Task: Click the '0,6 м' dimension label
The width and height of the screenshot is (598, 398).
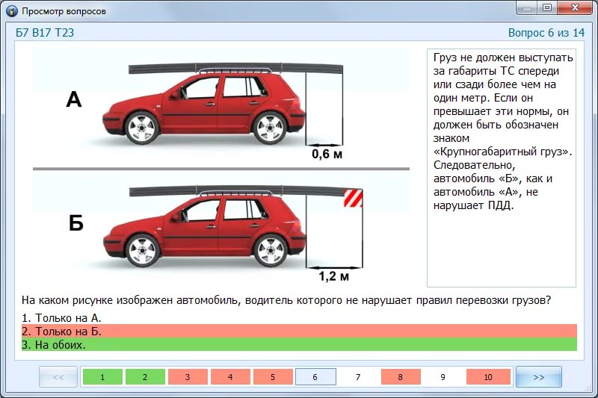Action: (327, 154)
